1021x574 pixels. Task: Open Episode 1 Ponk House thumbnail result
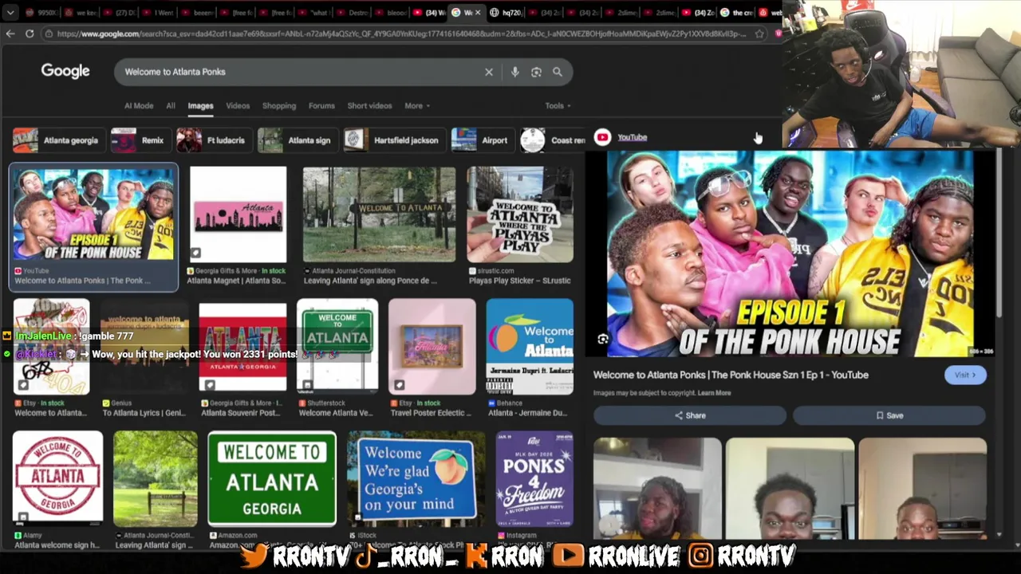(x=93, y=214)
